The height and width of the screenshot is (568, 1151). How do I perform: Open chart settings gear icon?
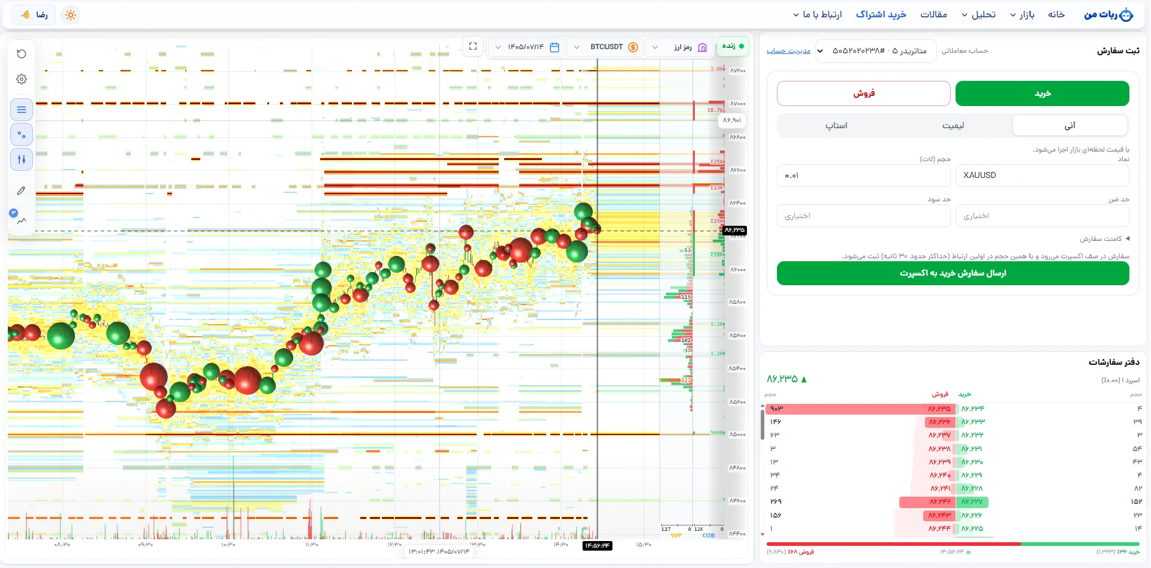coord(22,79)
